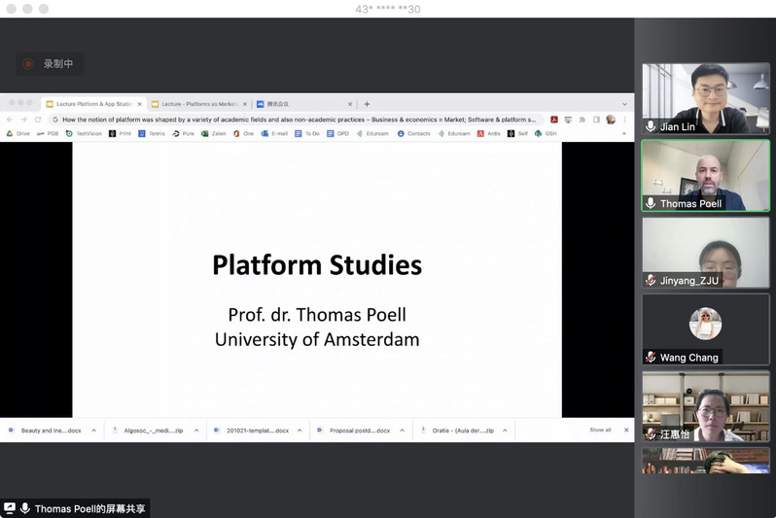Open the E-mail bookmark
Viewport: 776px width, 518px height.
[274, 133]
